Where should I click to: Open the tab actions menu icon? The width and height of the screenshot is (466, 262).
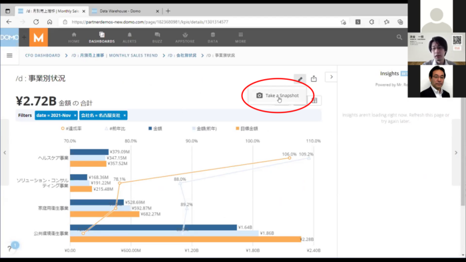[8, 11]
